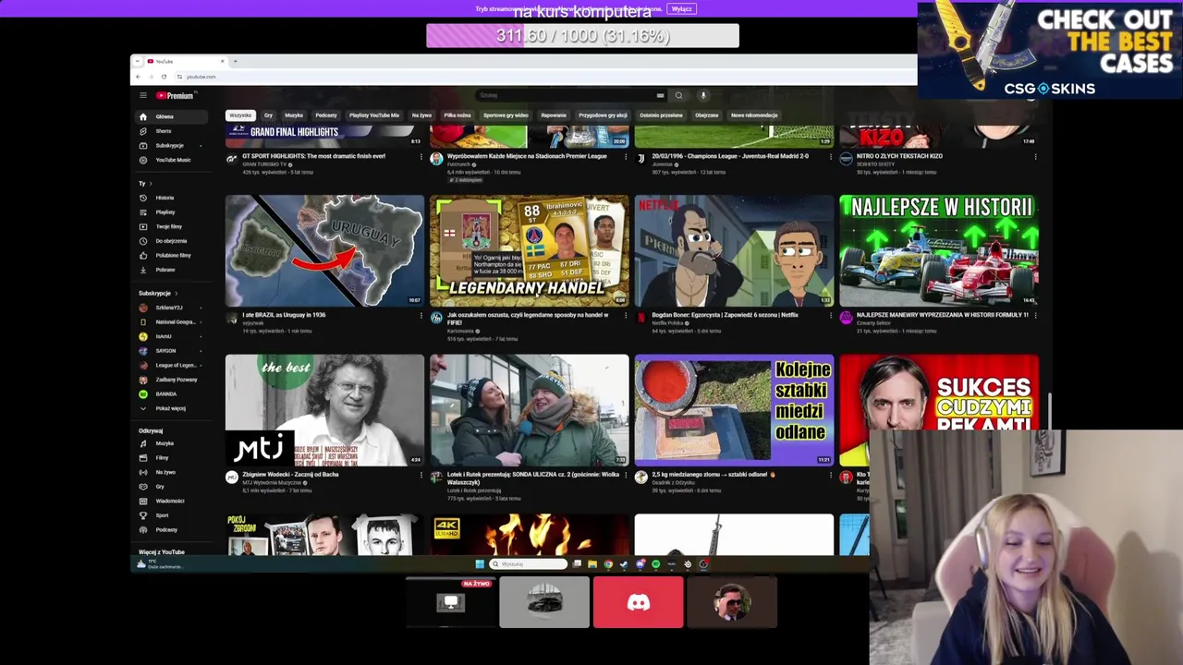Expand the Subskrypcje section header arrow
The width and height of the screenshot is (1183, 665).
coord(158,293)
